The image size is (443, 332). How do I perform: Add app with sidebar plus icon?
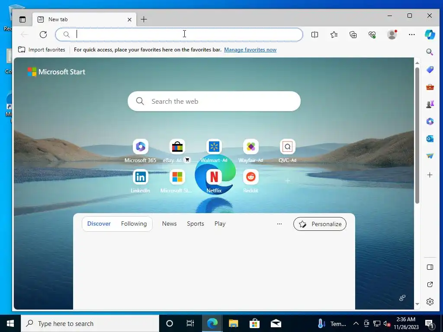point(430,175)
